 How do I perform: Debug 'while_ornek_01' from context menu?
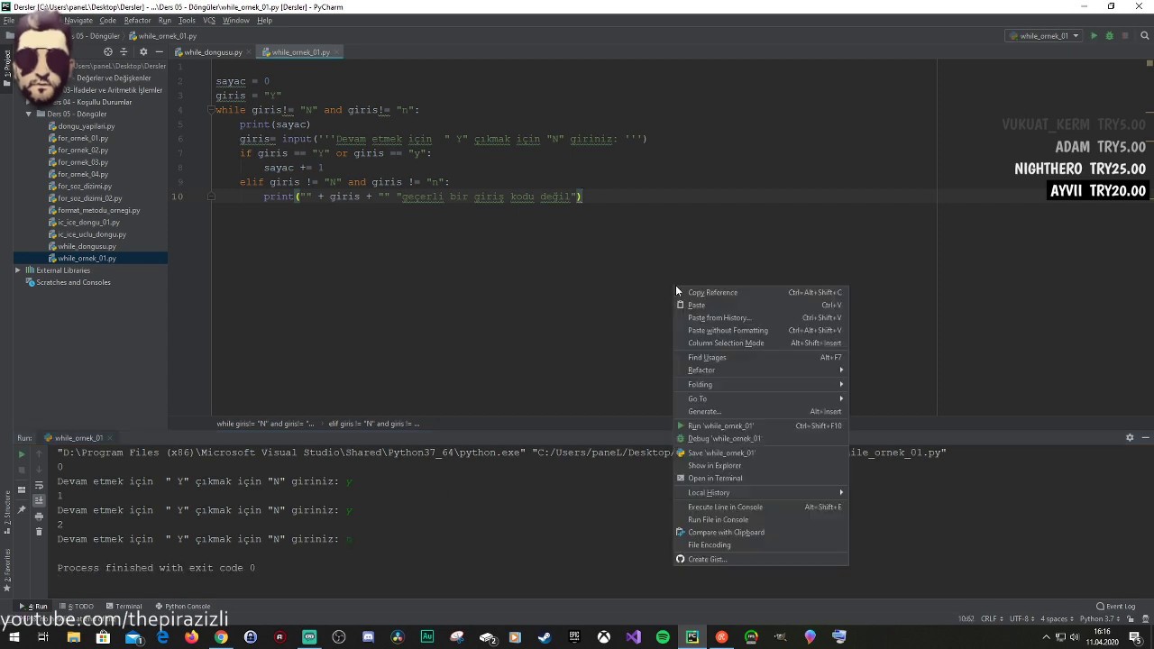click(x=761, y=438)
